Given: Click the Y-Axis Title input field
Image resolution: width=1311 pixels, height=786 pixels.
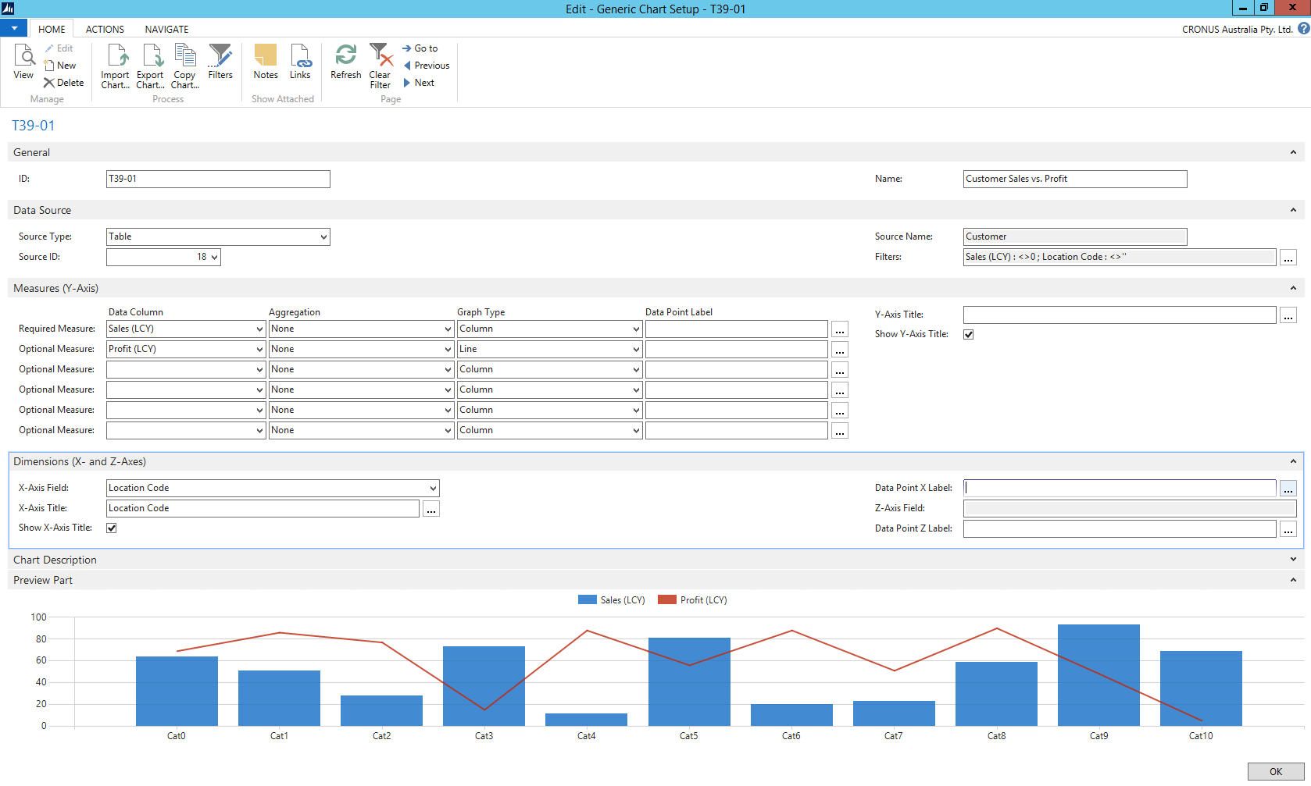Looking at the screenshot, I should (x=1120, y=315).
